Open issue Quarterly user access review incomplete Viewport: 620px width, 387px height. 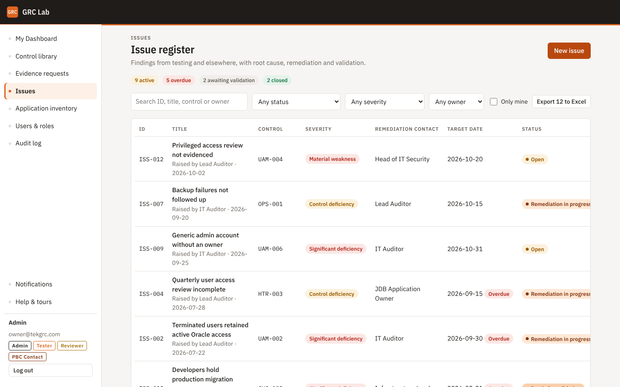click(204, 285)
